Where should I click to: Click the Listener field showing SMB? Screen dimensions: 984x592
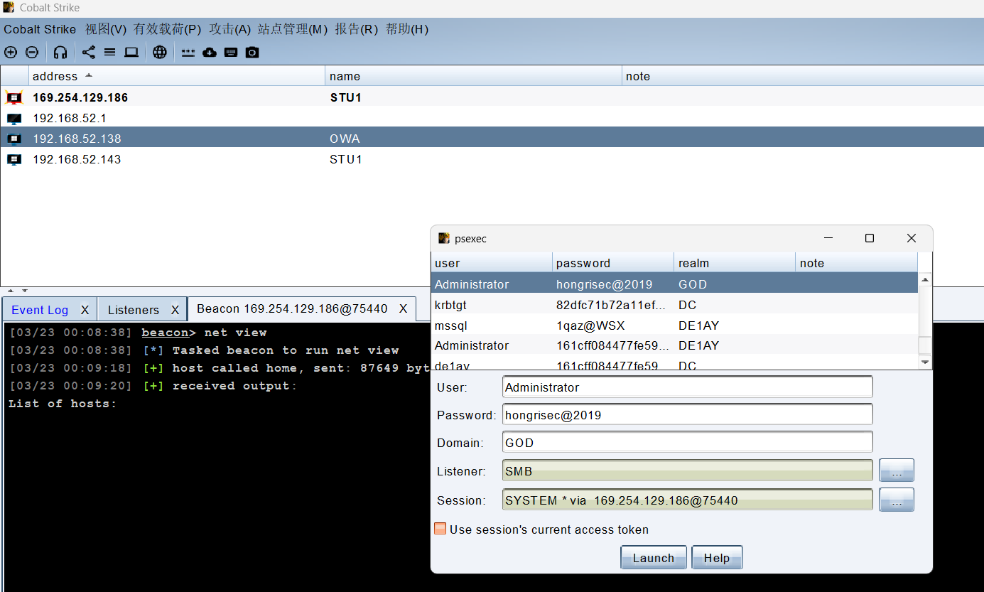pos(687,471)
